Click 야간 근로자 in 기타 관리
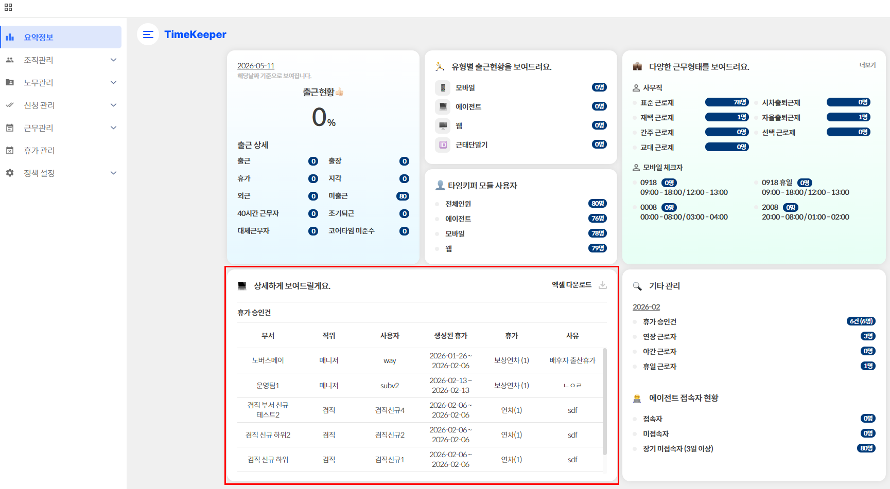Image resolution: width=890 pixels, height=489 pixels. pyautogui.click(x=659, y=351)
